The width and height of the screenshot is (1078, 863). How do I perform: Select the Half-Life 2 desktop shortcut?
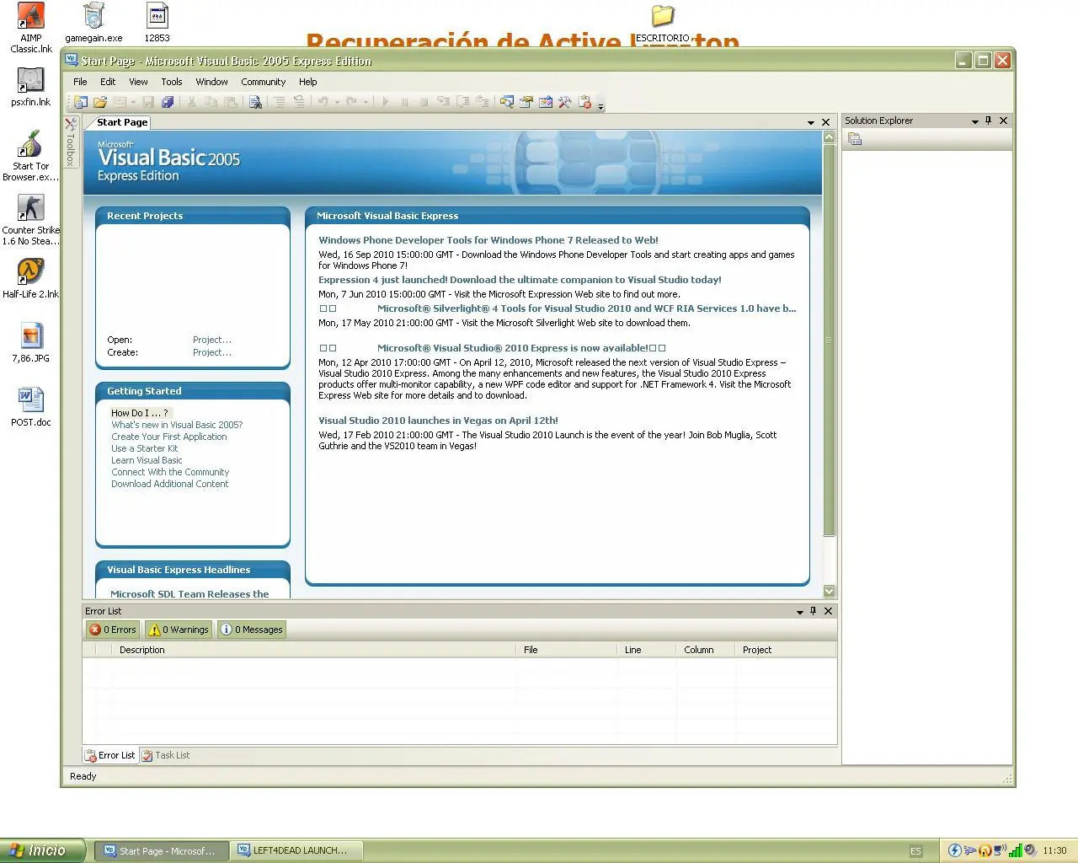(x=31, y=279)
